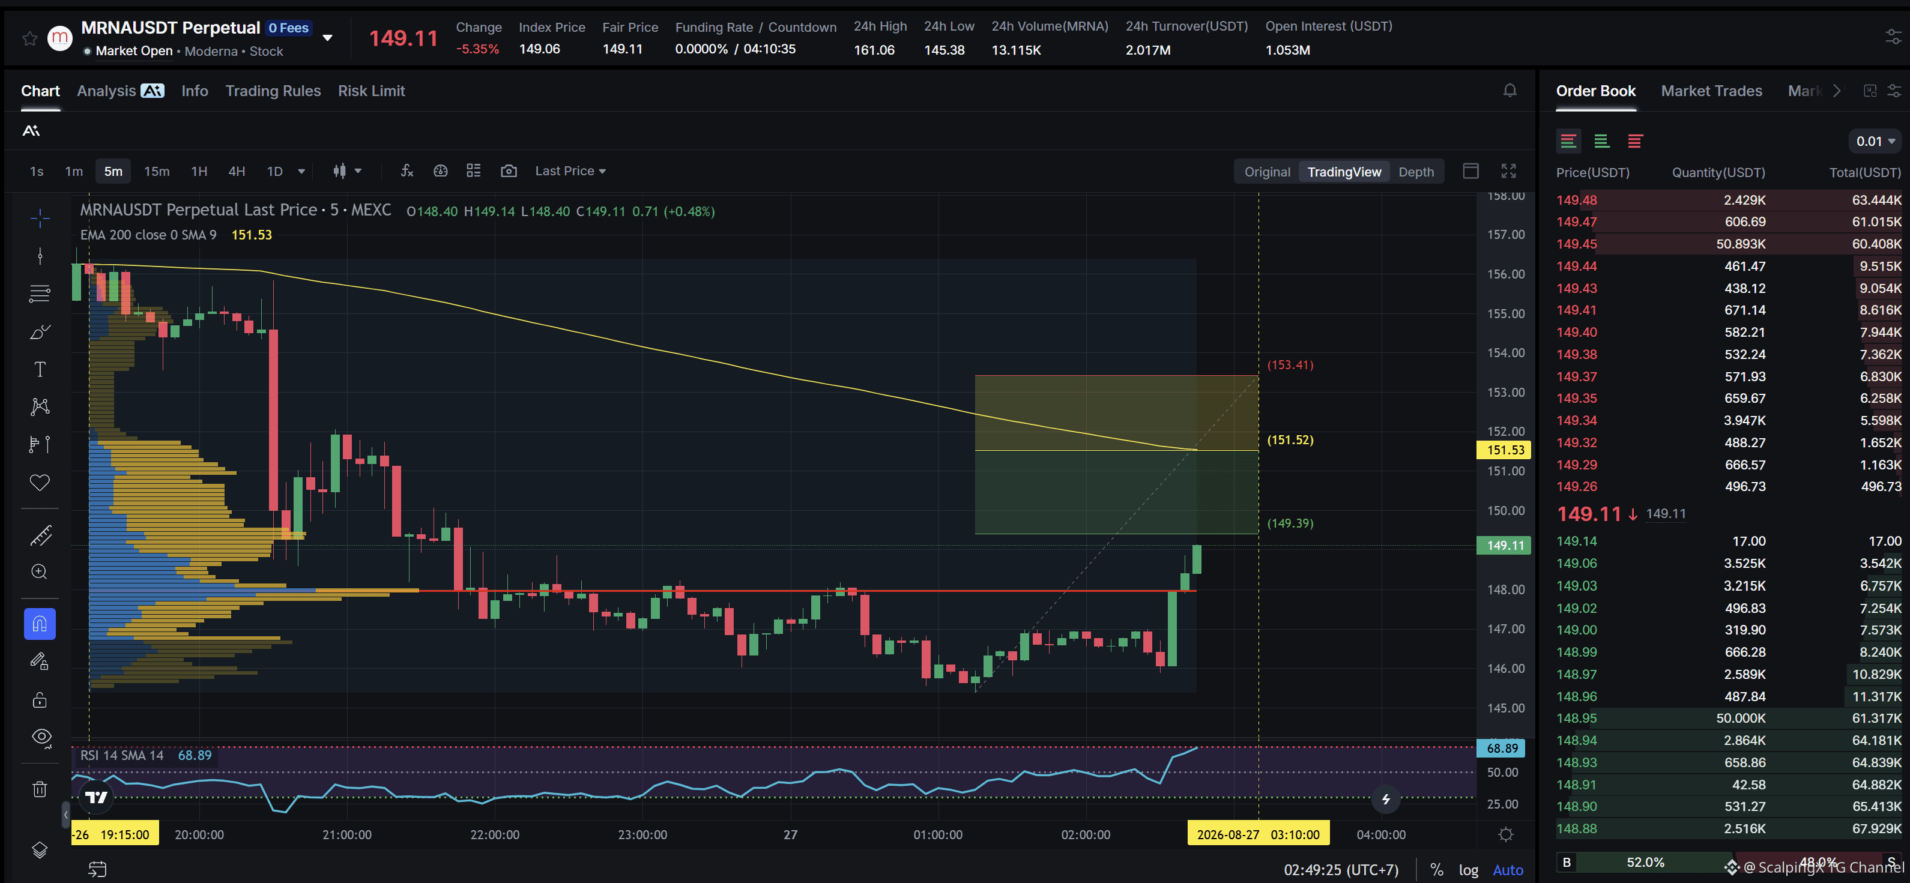Click the bid price 148.95 row

(1728, 719)
